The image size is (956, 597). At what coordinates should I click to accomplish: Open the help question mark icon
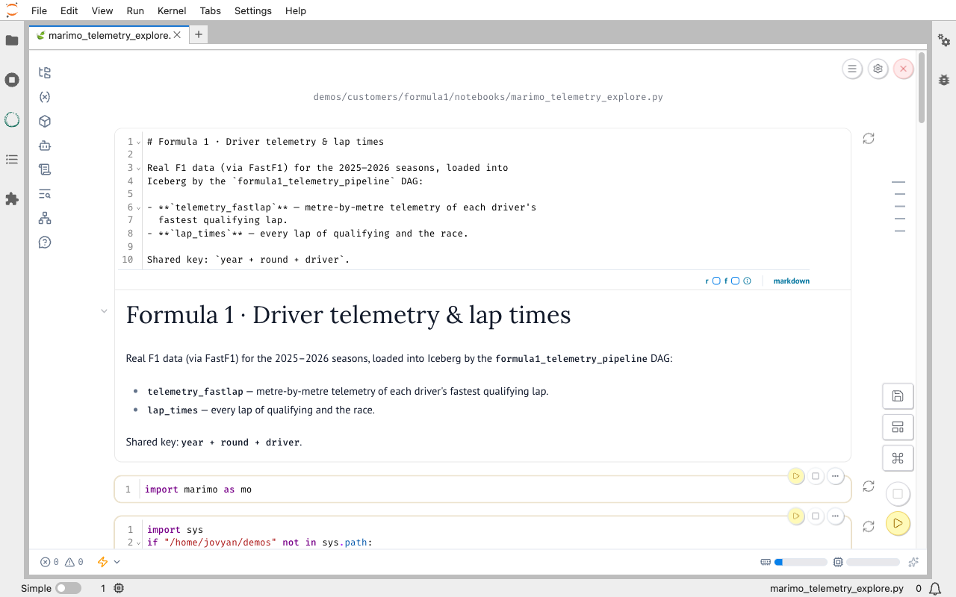(45, 243)
